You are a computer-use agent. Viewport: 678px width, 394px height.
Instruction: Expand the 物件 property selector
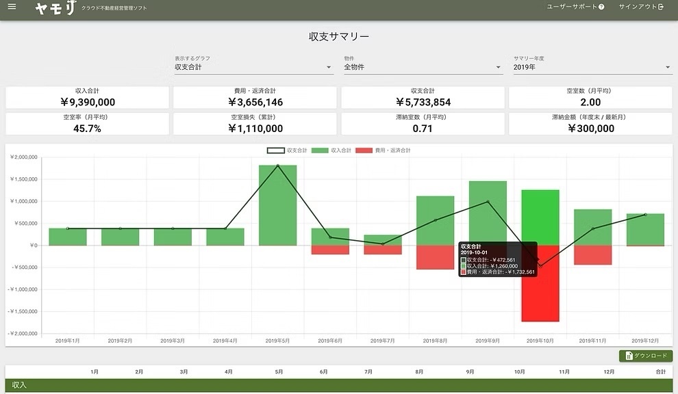click(x=423, y=66)
